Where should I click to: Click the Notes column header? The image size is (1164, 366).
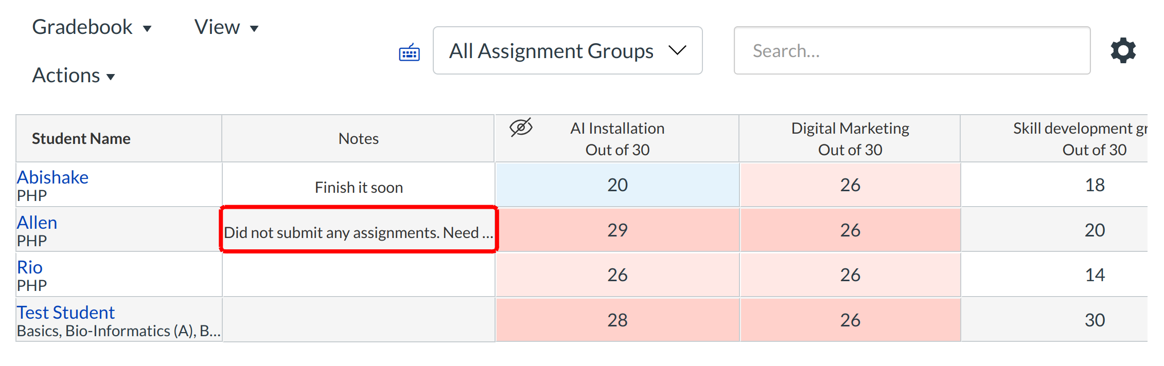tap(358, 138)
